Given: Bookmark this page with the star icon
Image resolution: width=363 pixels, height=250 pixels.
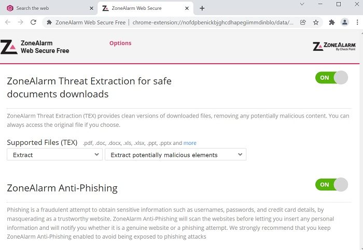Looking at the screenshot, I should click(x=316, y=22).
